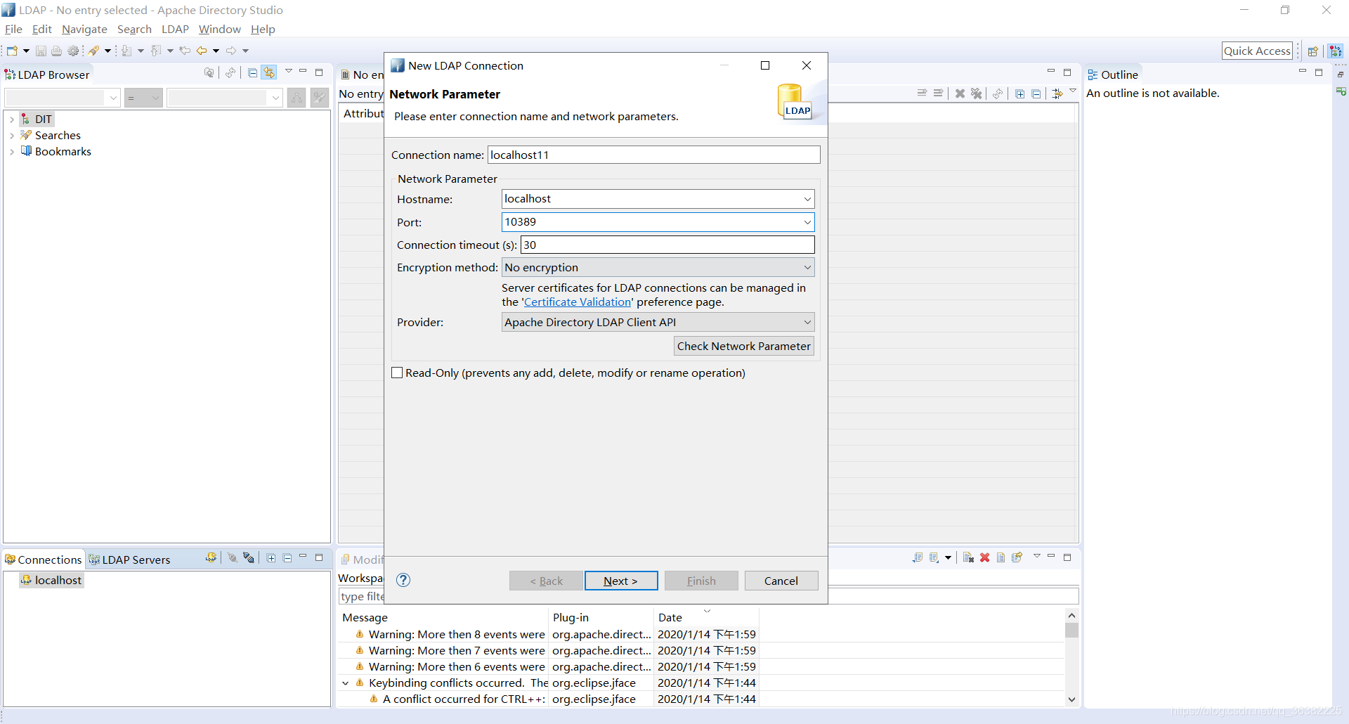Viewport: 1349px width, 724px height.
Task: Click the pen search icon in main toolbar
Action: (93, 51)
